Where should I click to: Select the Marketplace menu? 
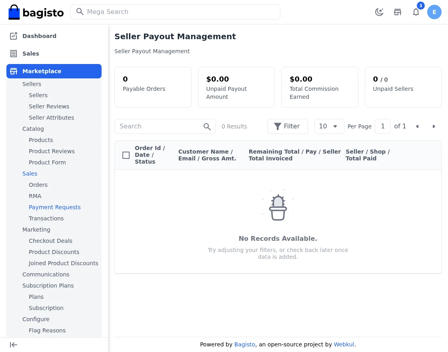point(54,71)
